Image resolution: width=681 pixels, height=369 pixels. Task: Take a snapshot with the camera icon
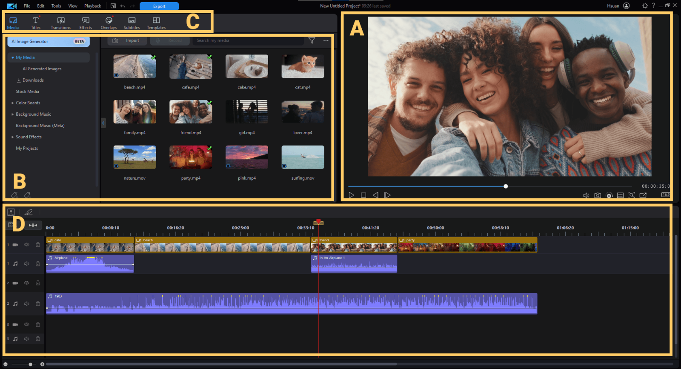[x=598, y=195]
